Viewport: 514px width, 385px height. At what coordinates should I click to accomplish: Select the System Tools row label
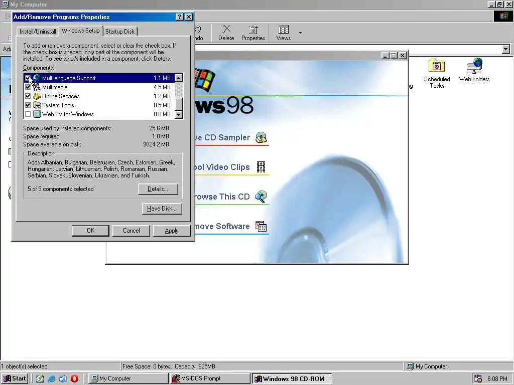[58, 105]
